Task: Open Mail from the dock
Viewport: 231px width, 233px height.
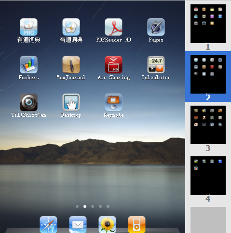Action: (x=78, y=224)
